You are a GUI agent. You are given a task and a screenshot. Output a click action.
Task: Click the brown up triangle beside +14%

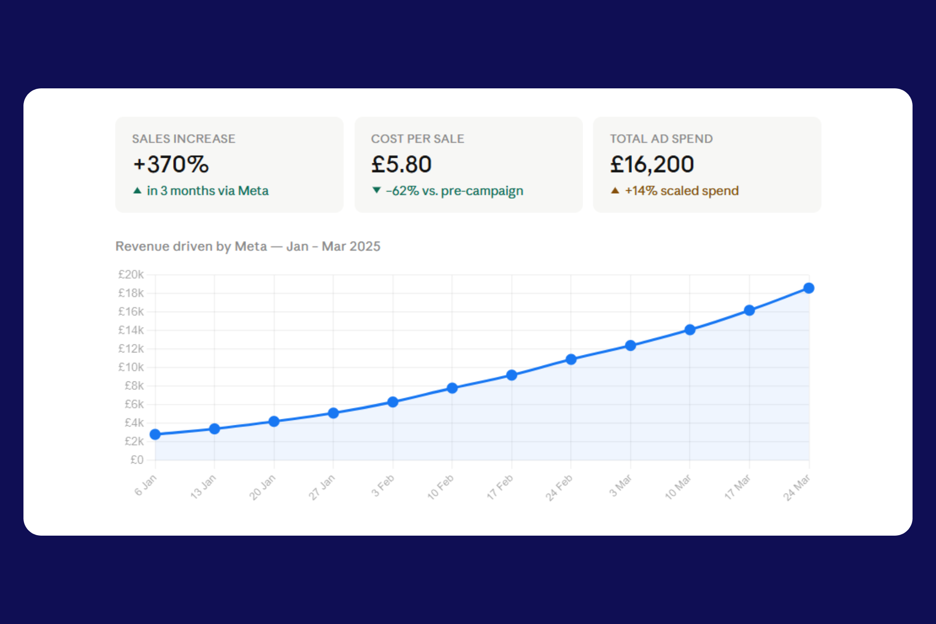[x=615, y=191]
